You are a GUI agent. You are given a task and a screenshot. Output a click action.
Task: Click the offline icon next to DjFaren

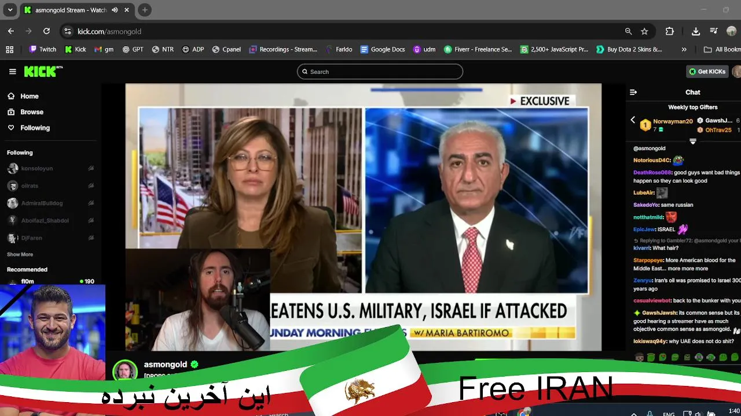91,238
